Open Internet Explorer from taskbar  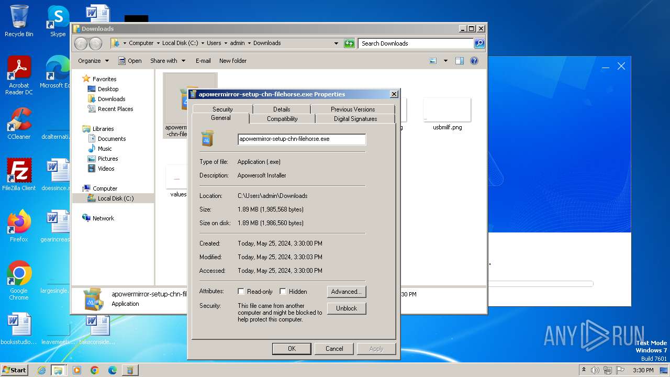coord(41,370)
